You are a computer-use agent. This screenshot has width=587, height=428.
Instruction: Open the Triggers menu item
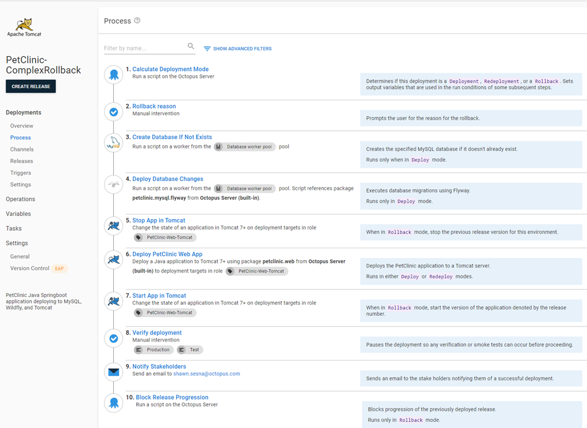pos(21,173)
